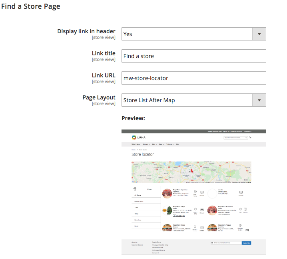The image size is (287, 259).
Task: Click the Page Layout label
Action: tap(99, 97)
